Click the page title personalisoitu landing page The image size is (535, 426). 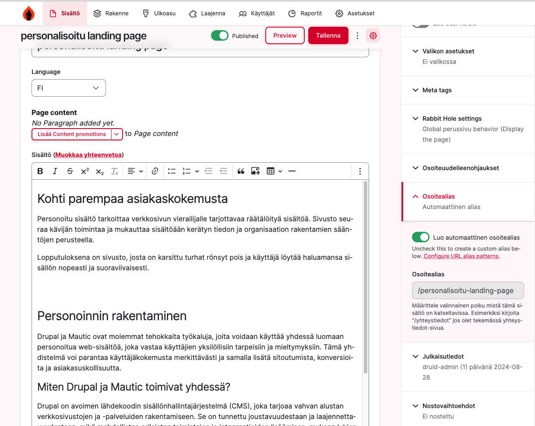coord(84,36)
